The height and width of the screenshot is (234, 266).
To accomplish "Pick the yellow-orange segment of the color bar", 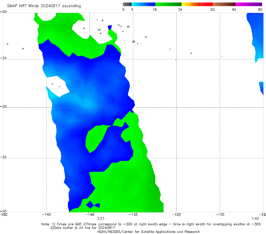I will click(191, 4).
